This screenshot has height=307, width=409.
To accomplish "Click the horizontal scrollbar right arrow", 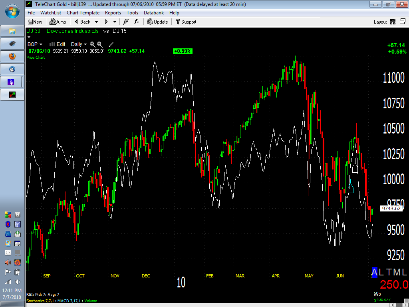I will click(406, 305).
